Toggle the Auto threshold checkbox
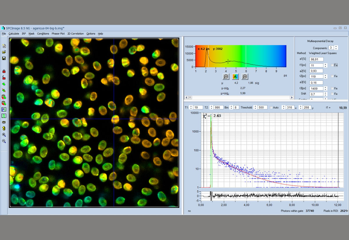 271,108
